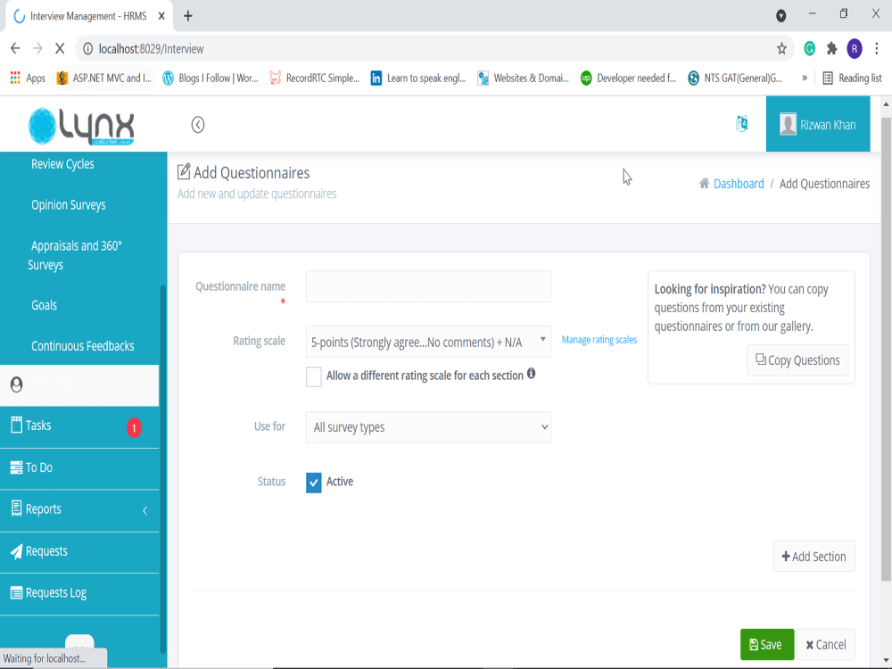Click the Copy Questions button
This screenshot has height=669, width=892.
797,360
